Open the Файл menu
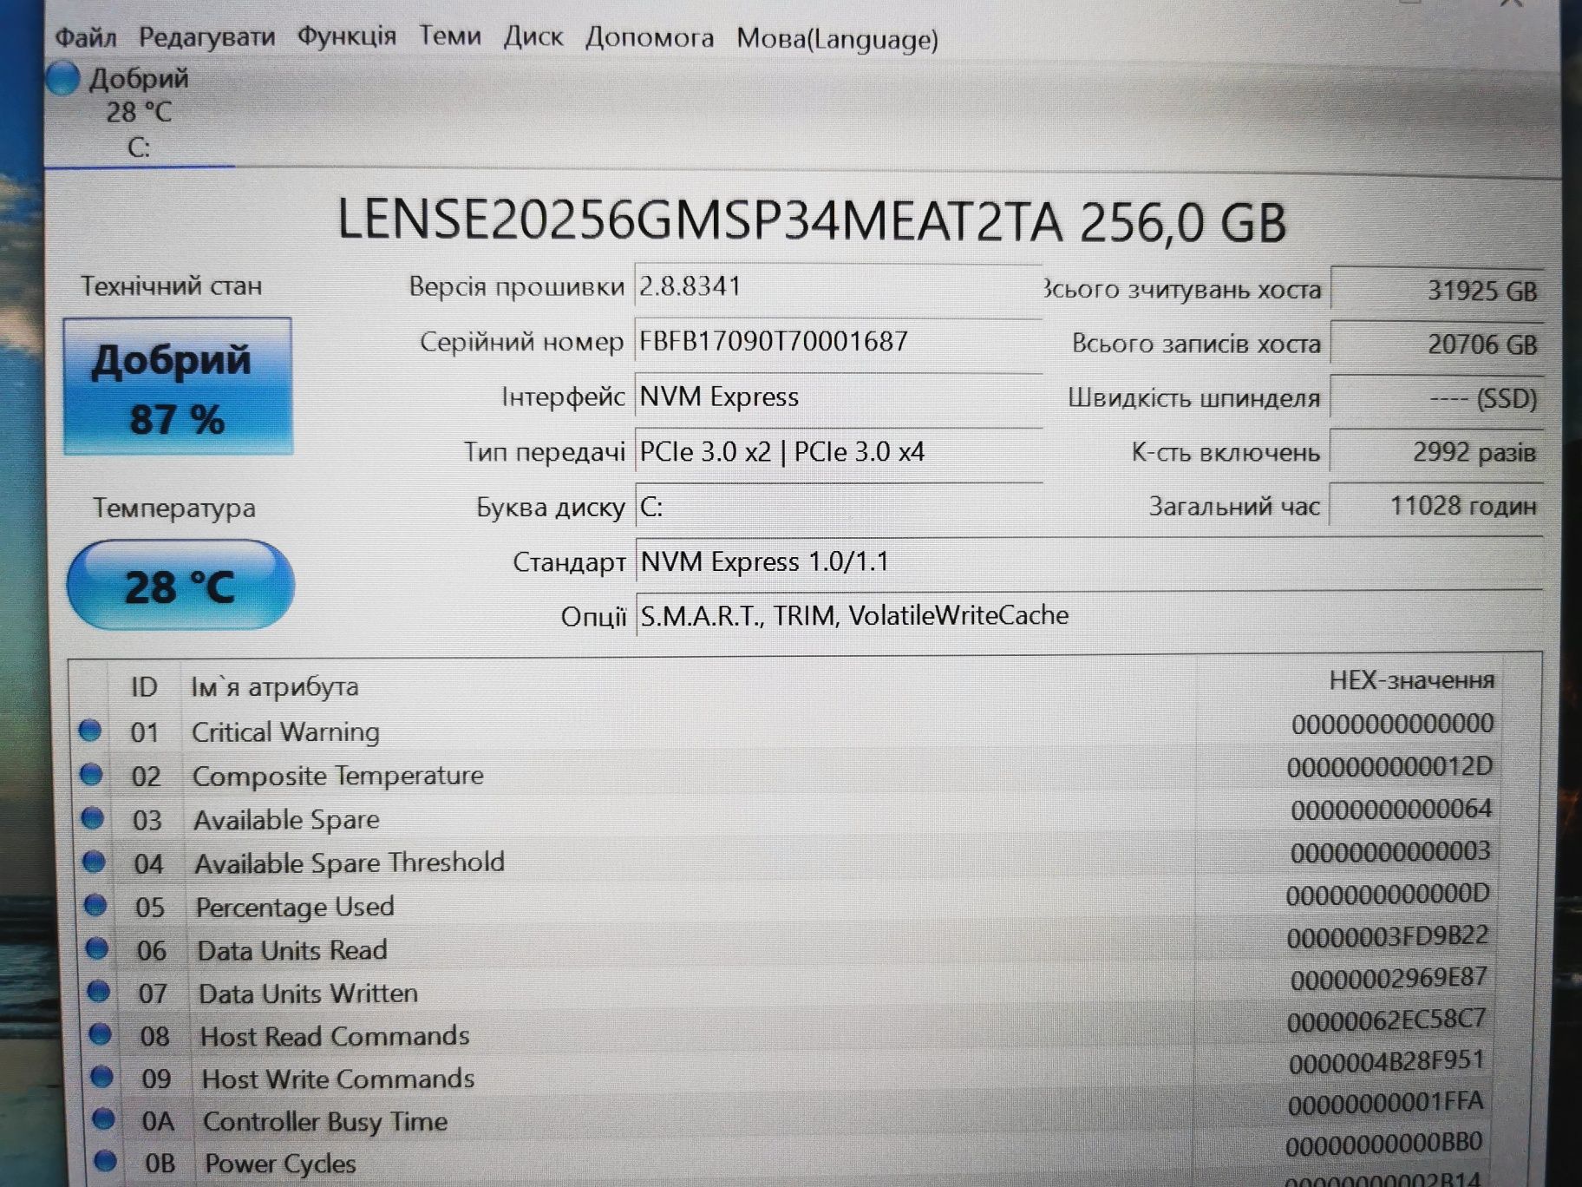Viewport: 1582px width, 1187px height. coord(85,37)
